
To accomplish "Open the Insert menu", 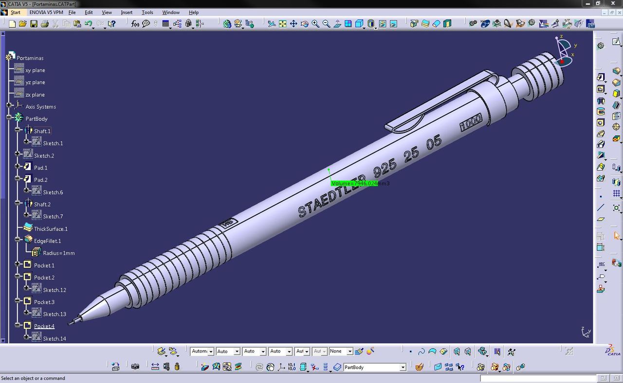I will [x=127, y=12].
